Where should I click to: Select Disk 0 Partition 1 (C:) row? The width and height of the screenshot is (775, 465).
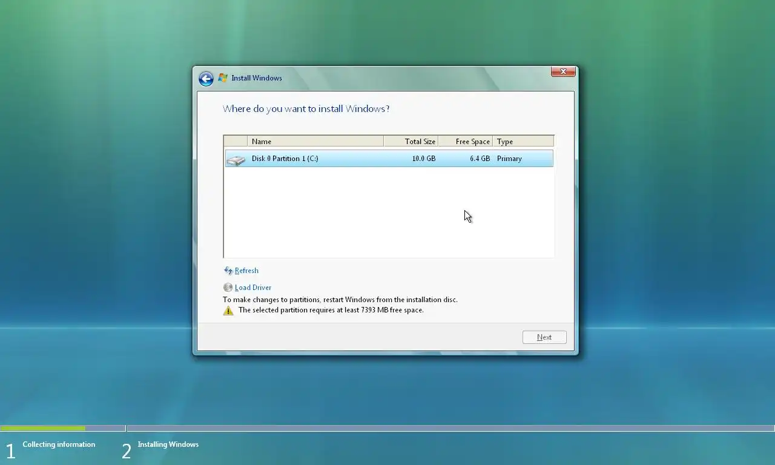[x=389, y=159]
